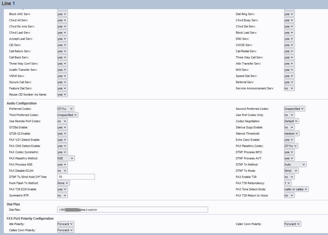Expand the FAX Tone Detect Mode dropdown
Image resolution: width=328 pixels, height=235 pixels.
coord(296,189)
